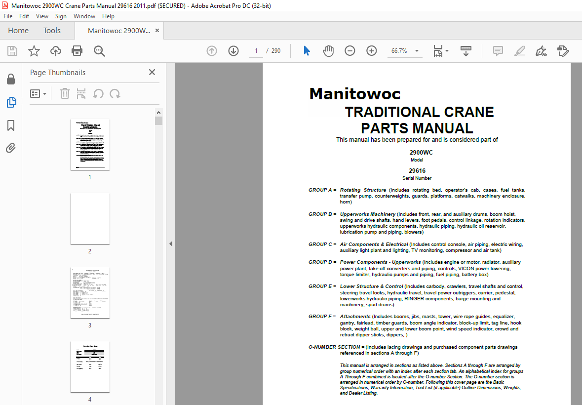Enable scrolling mode keyboard icon

[x=466, y=51]
